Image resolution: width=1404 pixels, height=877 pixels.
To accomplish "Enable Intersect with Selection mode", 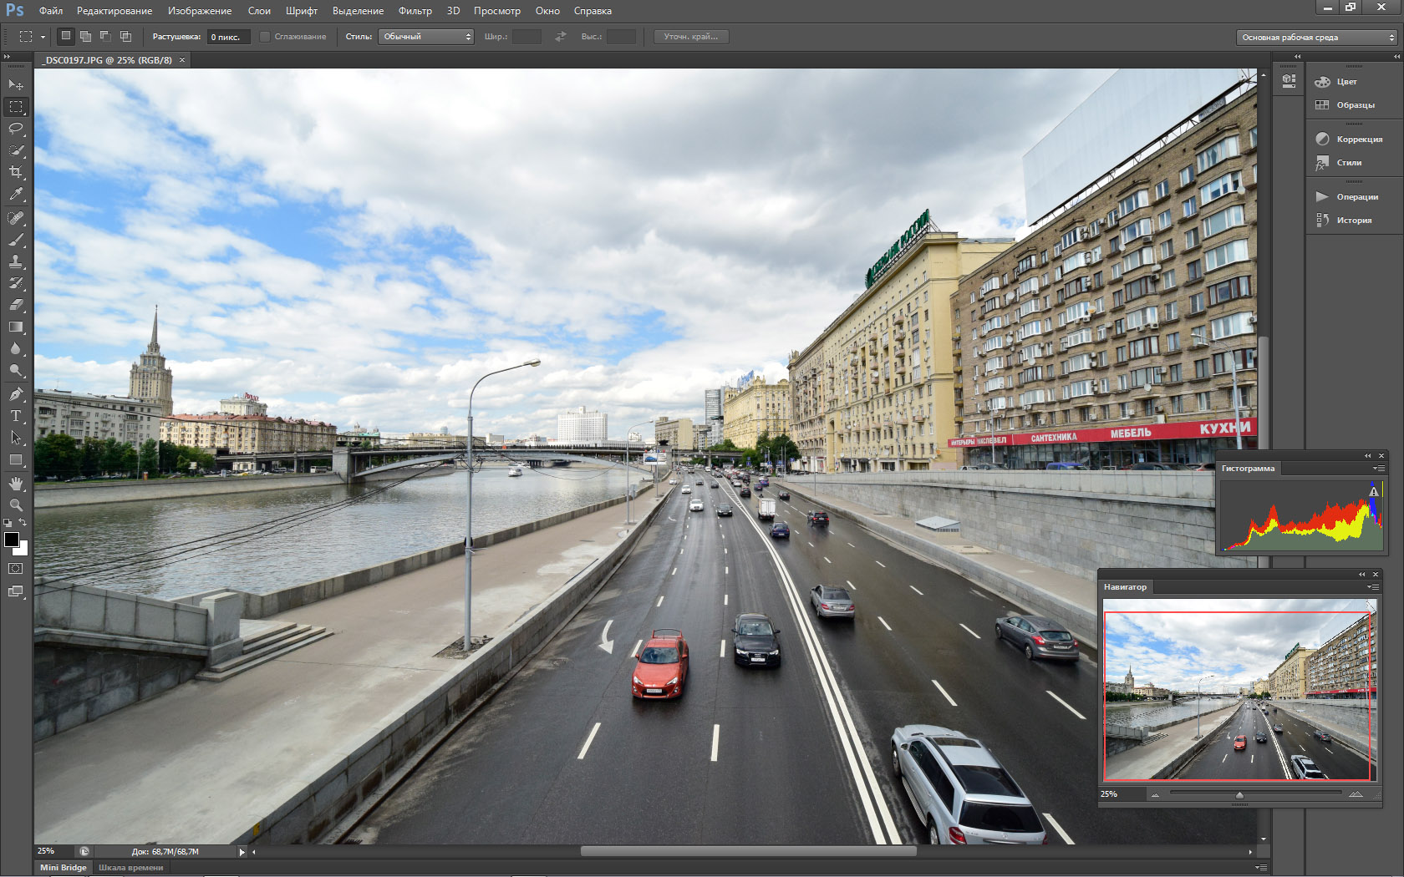I will tap(125, 36).
